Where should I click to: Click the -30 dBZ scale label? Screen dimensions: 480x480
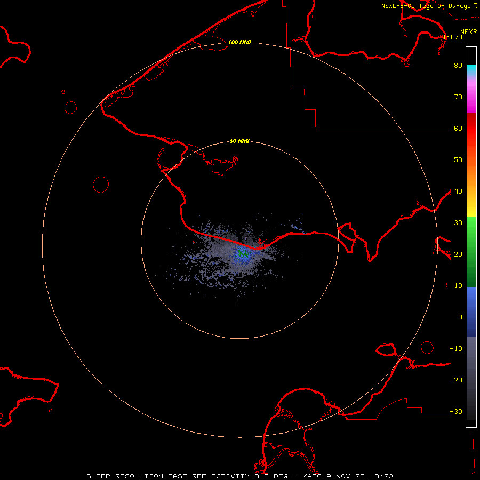pyautogui.click(x=456, y=411)
